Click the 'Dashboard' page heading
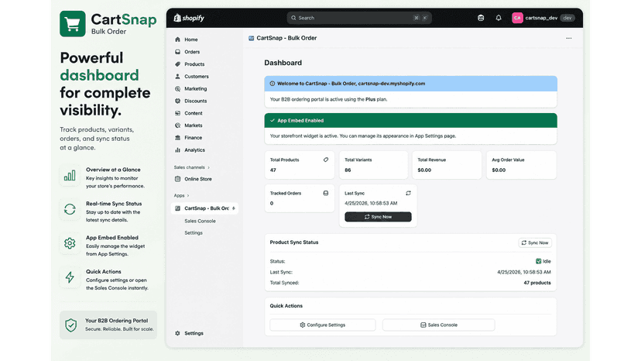The width and height of the screenshot is (641, 361). (283, 63)
